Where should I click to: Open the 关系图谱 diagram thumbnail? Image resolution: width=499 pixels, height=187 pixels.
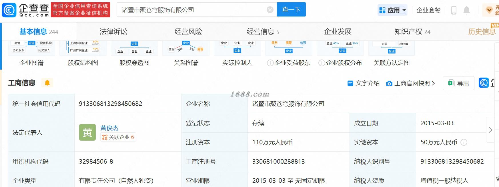[186, 48]
